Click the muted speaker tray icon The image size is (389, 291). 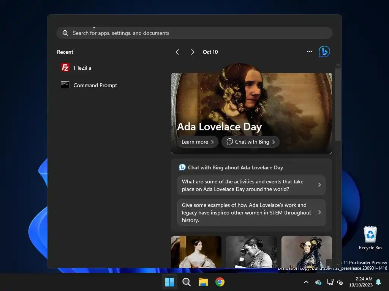pyautogui.click(x=340, y=282)
